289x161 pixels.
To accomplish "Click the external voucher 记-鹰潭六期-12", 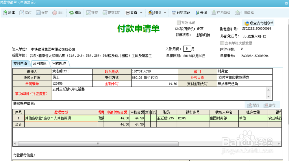I will click(x=254, y=36).
